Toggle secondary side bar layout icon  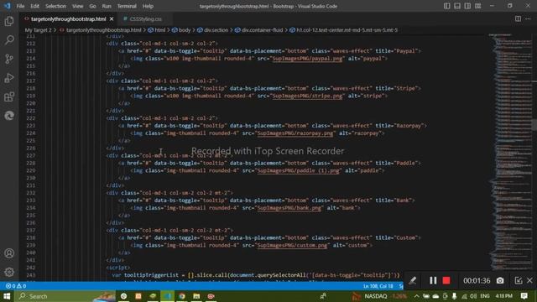pyautogui.click(x=467, y=6)
